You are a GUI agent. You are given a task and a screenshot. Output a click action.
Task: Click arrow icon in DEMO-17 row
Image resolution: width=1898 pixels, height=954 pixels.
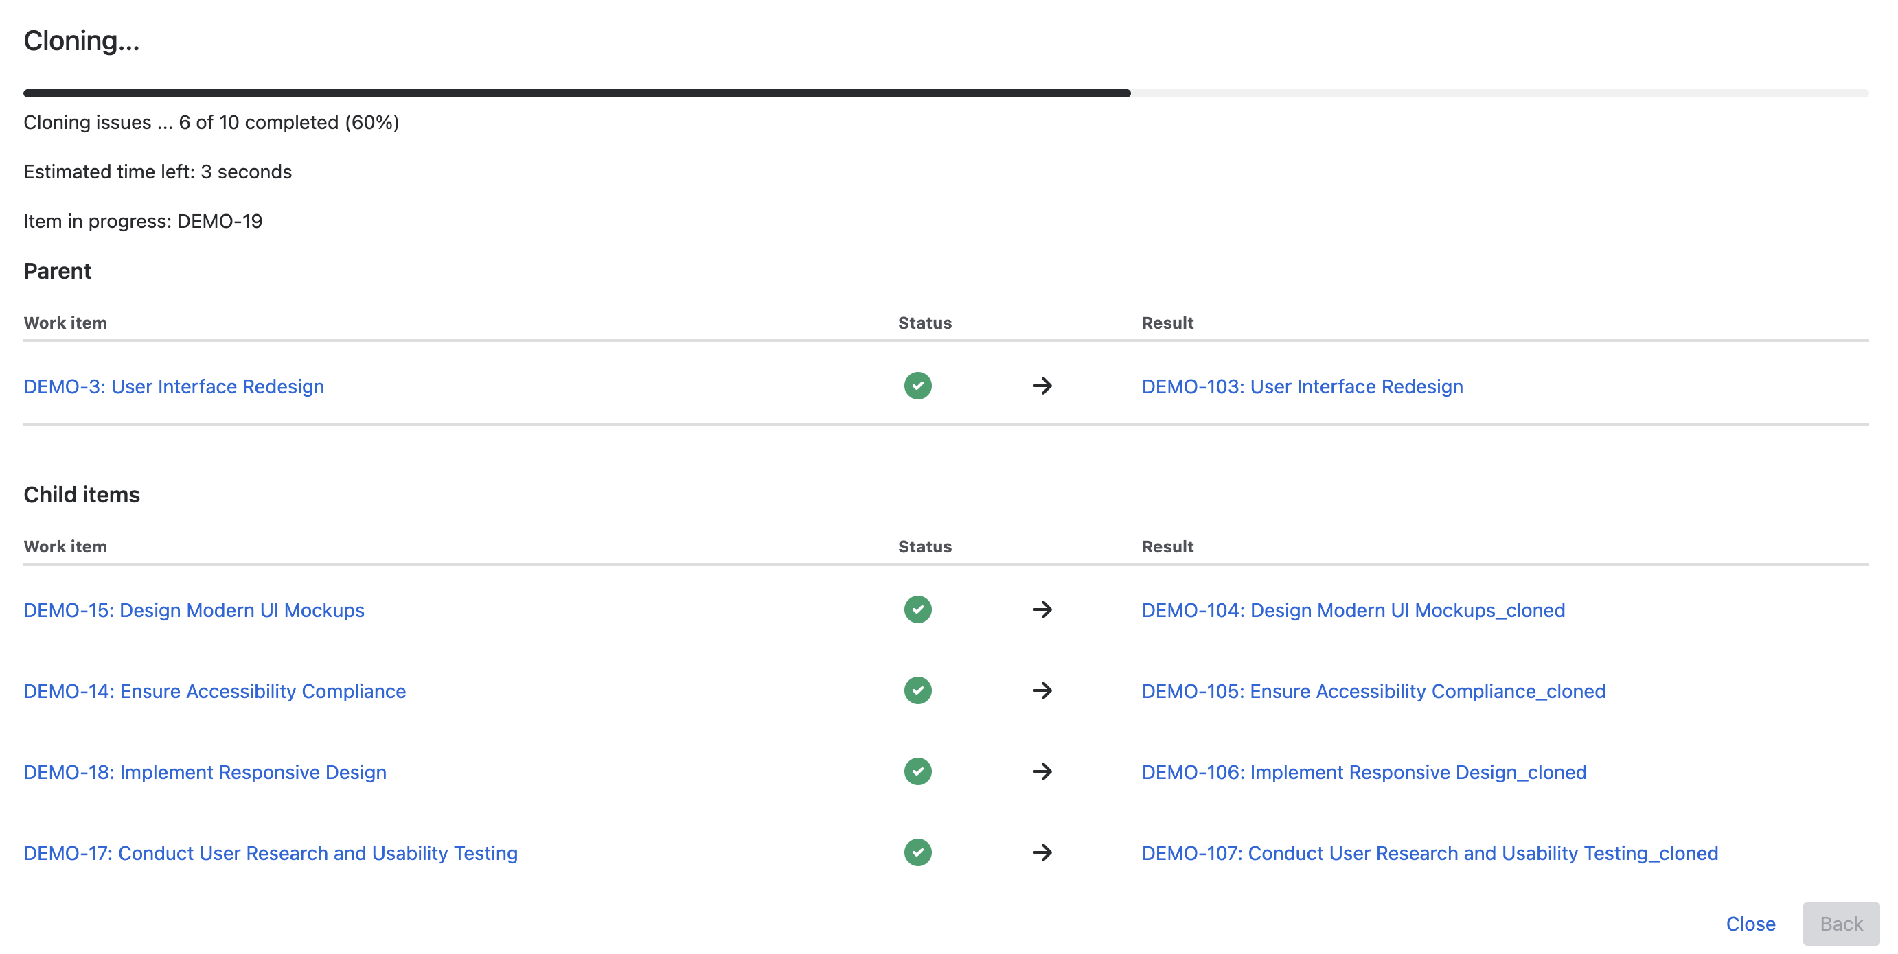(x=1042, y=853)
